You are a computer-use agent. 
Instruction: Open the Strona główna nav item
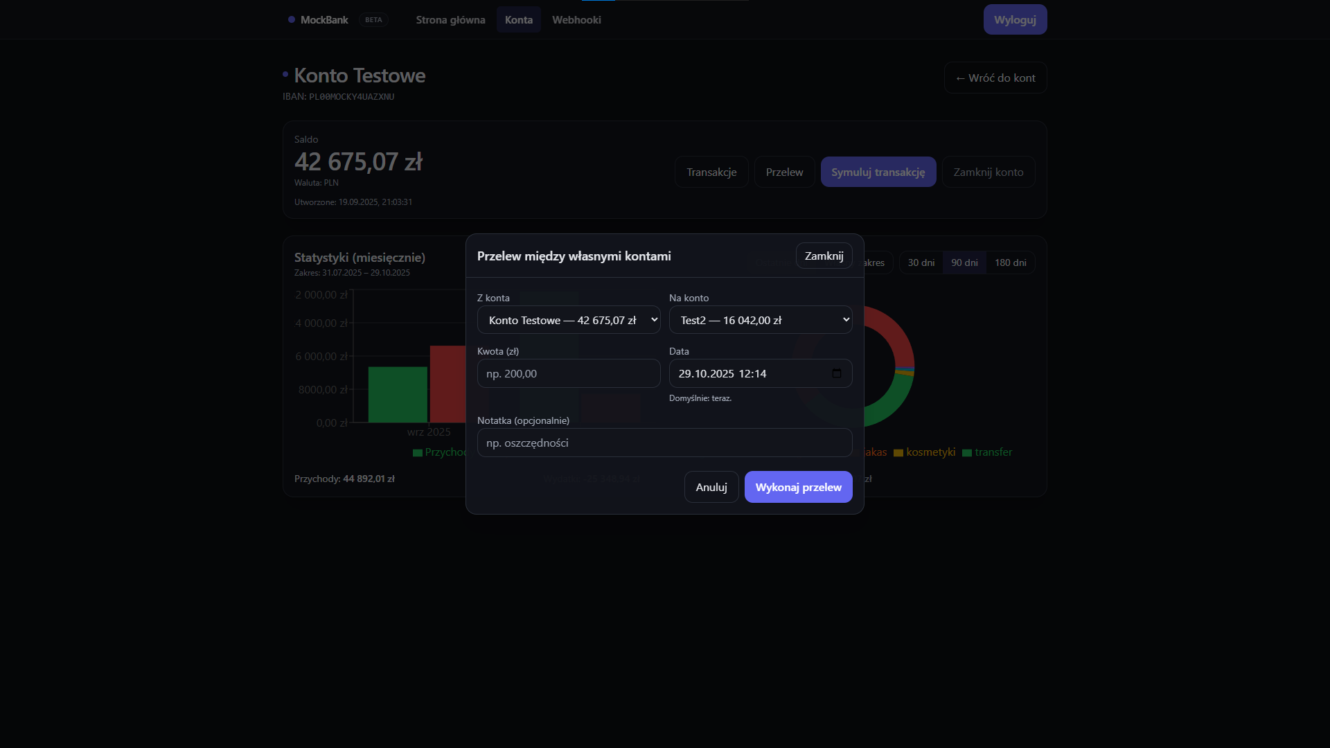pos(450,19)
